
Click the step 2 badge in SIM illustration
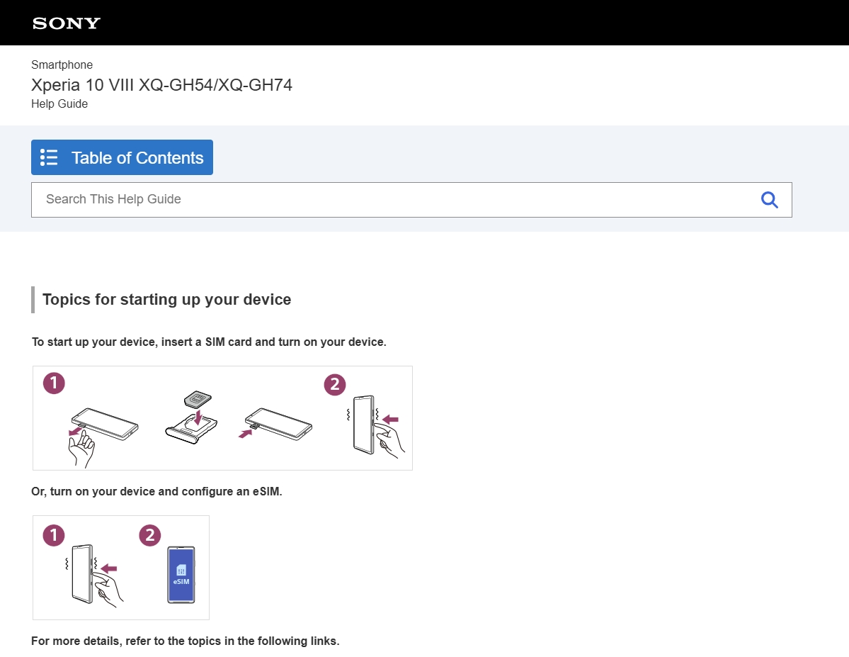(335, 384)
